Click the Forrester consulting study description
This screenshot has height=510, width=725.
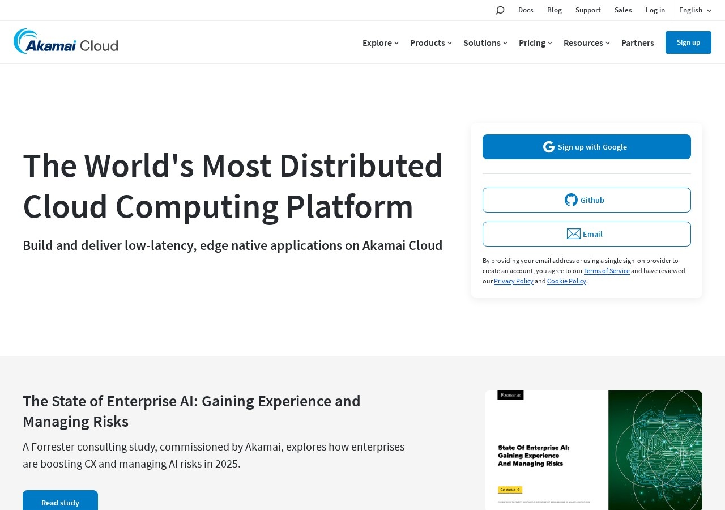click(214, 455)
